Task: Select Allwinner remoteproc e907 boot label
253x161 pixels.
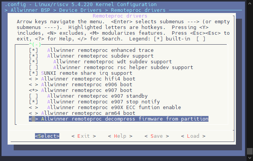Action: pos(87,90)
